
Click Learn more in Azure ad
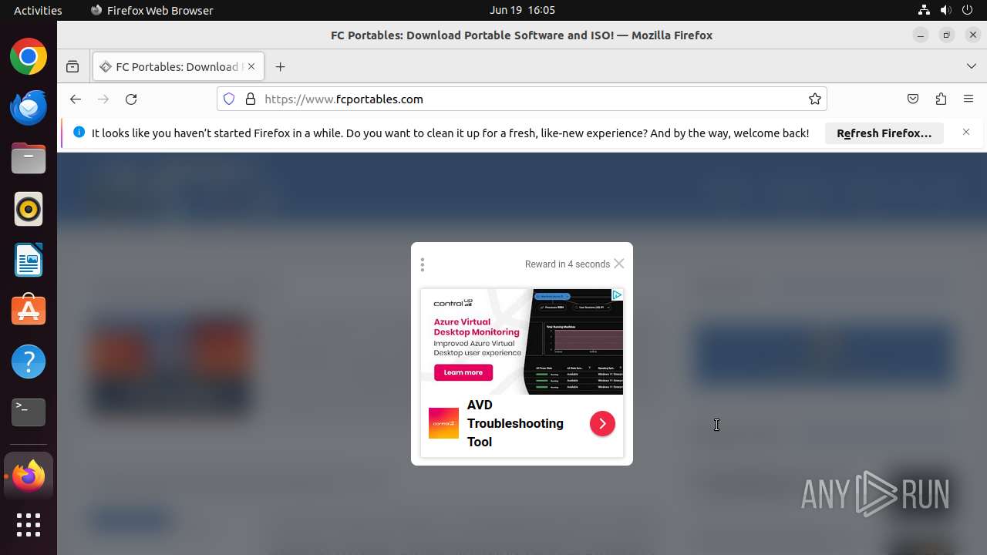463,372
